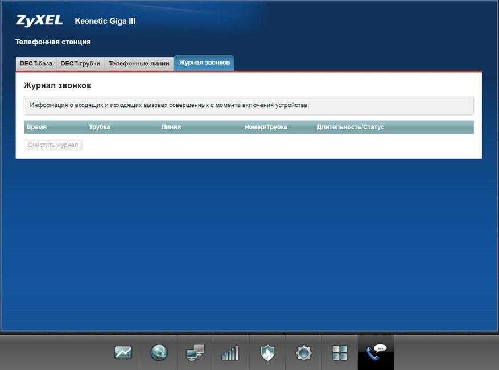Image resolution: width=499 pixels, height=370 pixels.
Task: Select the Журнал звонков tab
Action: click(x=204, y=63)
